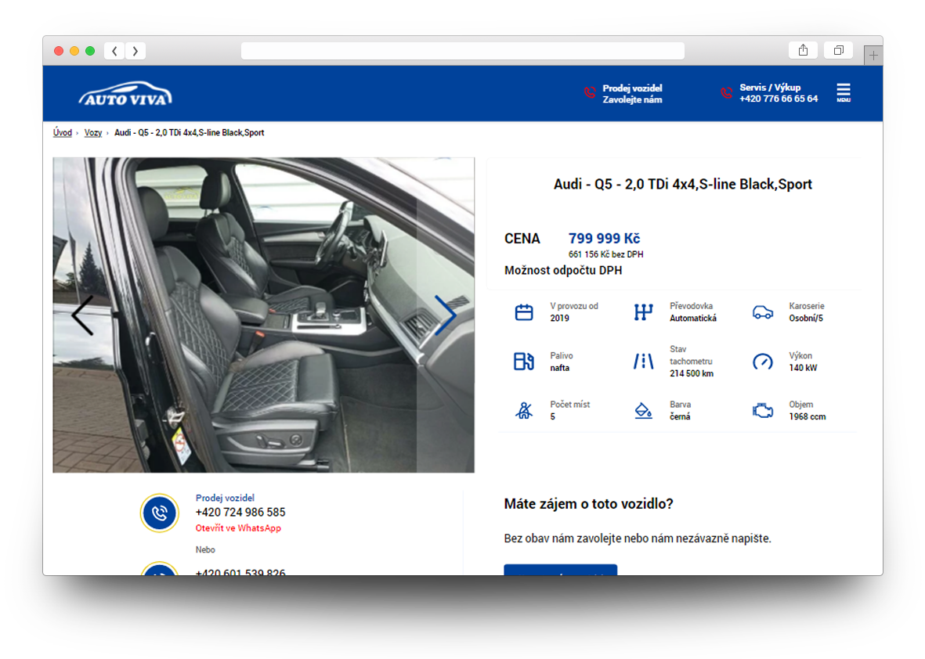The image size is (925, 659).
Task: Click the browser share icon
Action: tap(803, 50)
